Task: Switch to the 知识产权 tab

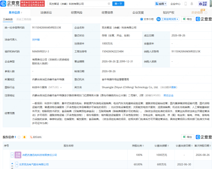Action: 169,13
